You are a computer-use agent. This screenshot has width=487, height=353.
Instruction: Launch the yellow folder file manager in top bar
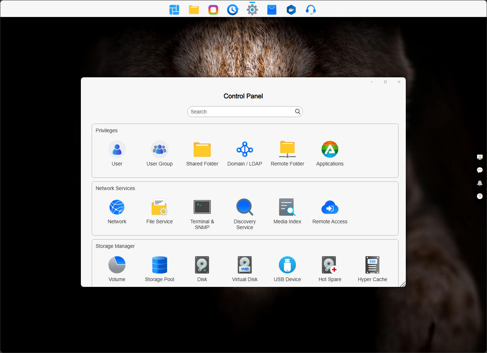(x=194, y=10)
